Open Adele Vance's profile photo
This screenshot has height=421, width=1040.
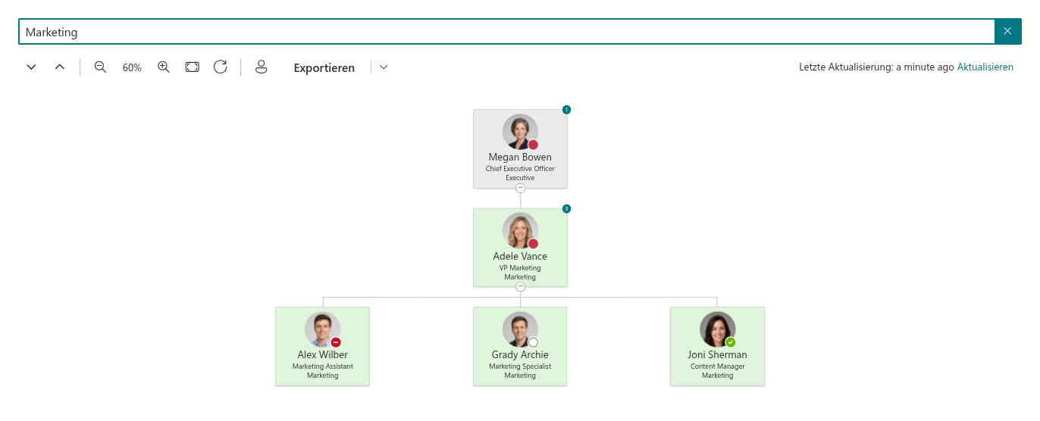pyautogui.click(x=520, y=230)
